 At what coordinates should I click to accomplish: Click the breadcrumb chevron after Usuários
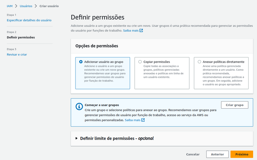point(36,6)
